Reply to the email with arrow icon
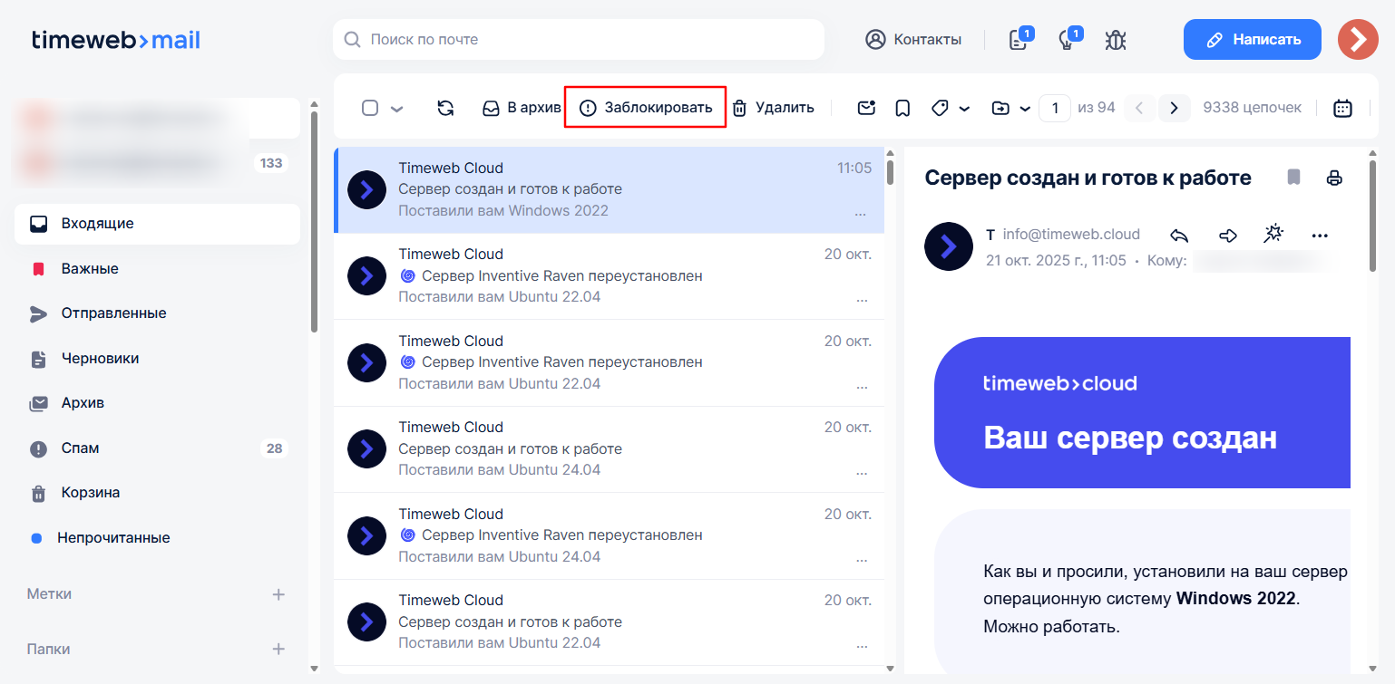Screen dimensions: 1395x684 point(1179,236)
